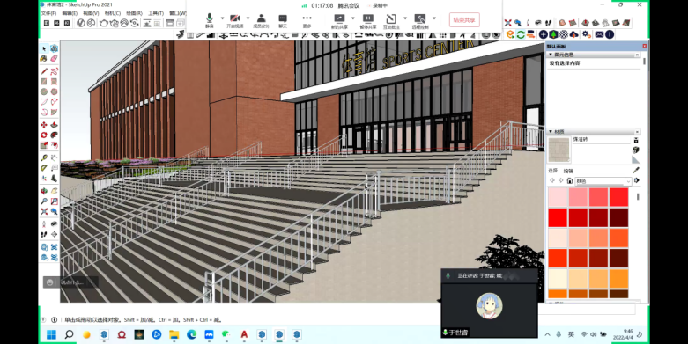
Task: Click the 结束共享 end sharing button
Action: (464, 19)
